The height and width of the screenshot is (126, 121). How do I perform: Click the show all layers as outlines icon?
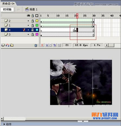pos(37,16)
